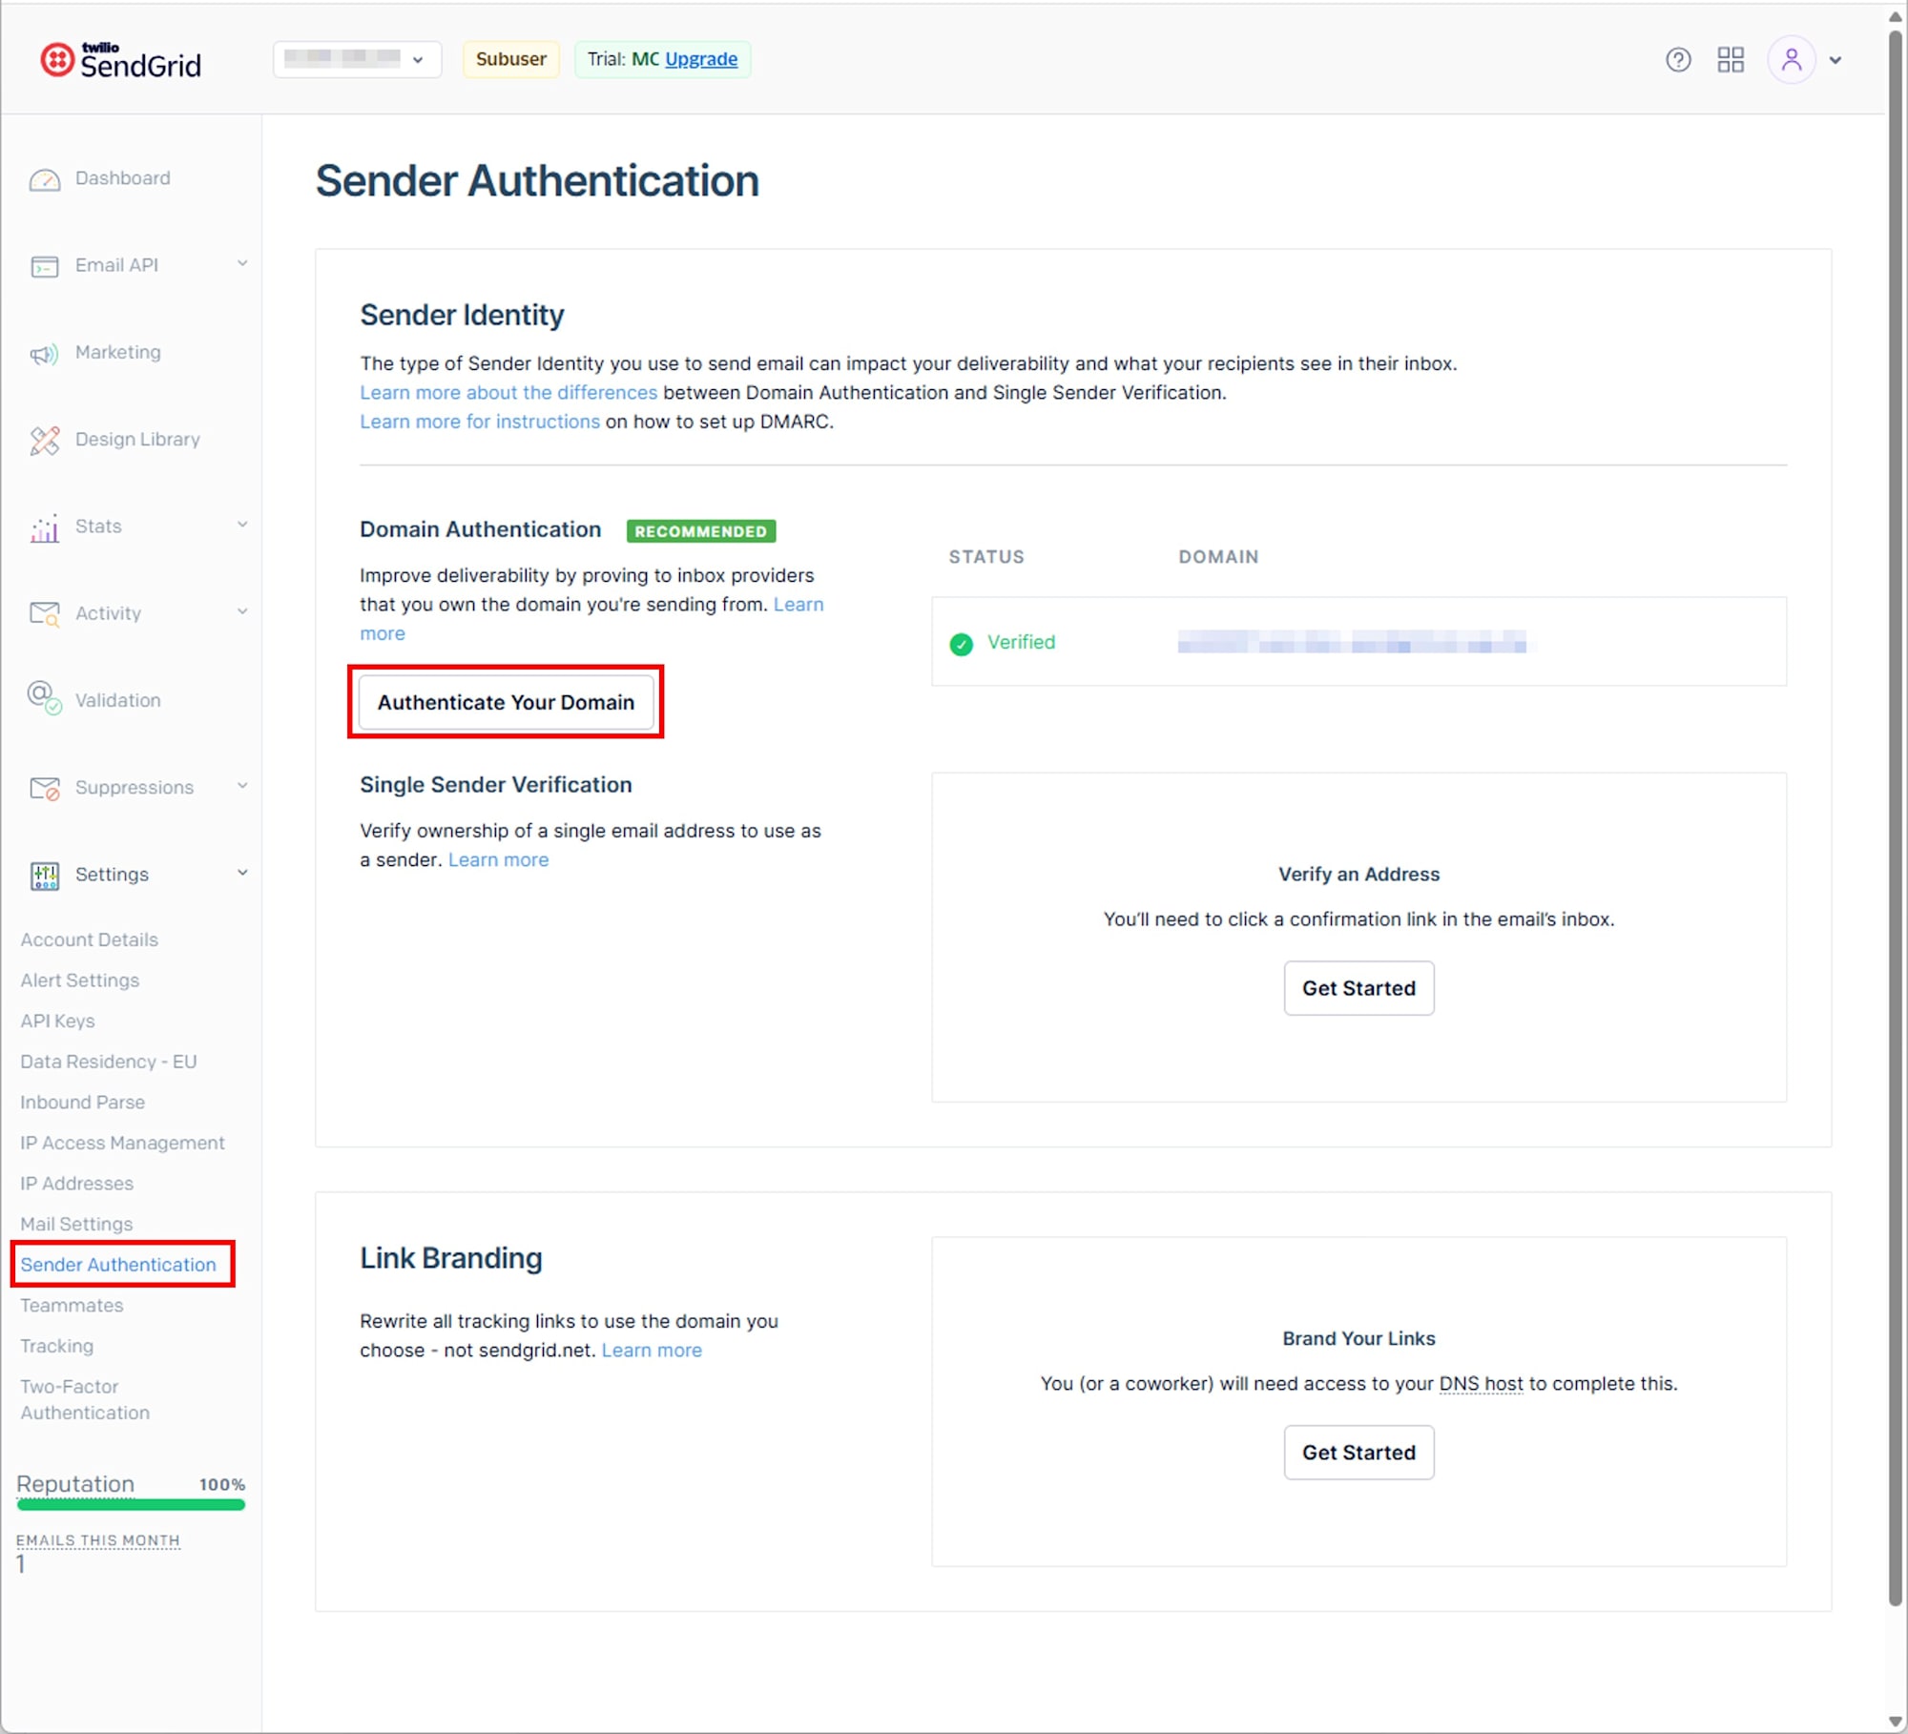Click the Activity envelope-search icon
This screenshot has height=1734, width=1908.
click(x=43, y=613)
